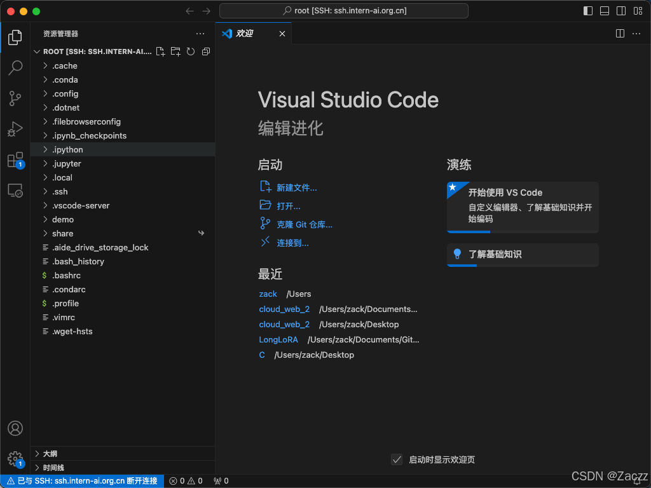This screenshot has height=488, width=651.
Task: Expand the .config folder
Action: tap(123, 94)
